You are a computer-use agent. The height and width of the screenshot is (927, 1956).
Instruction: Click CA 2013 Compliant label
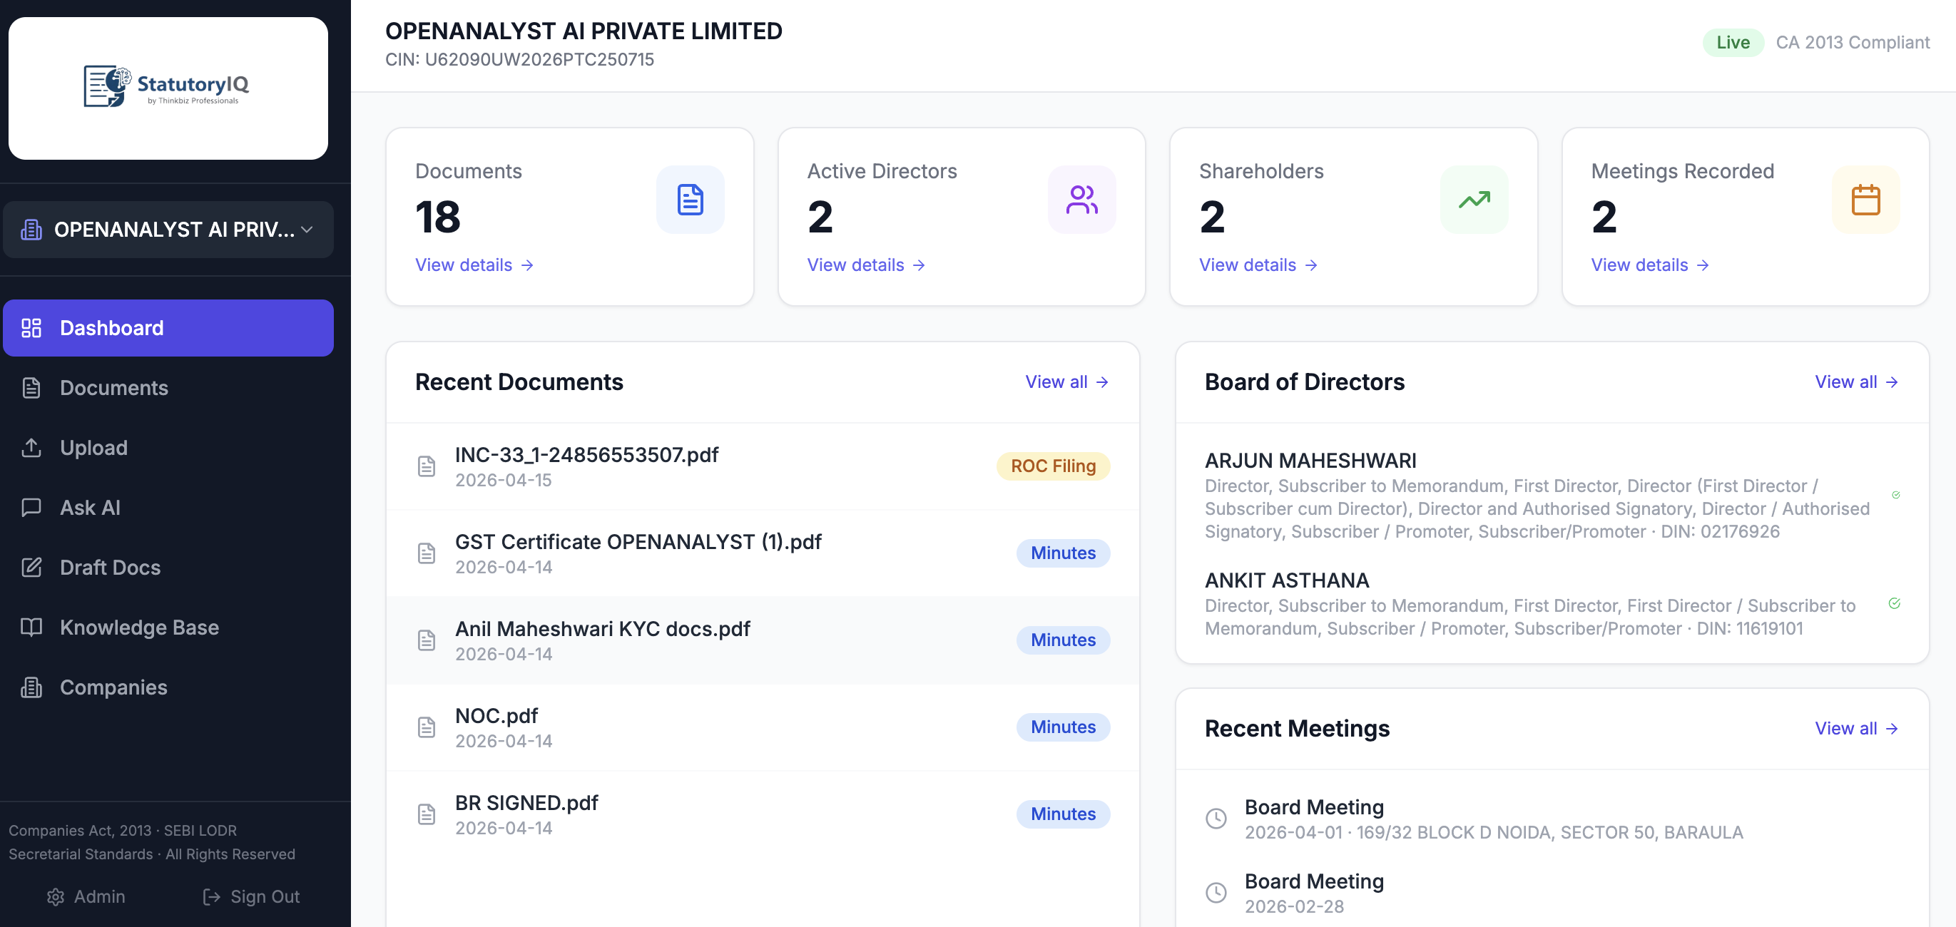tap(1852, 43)
